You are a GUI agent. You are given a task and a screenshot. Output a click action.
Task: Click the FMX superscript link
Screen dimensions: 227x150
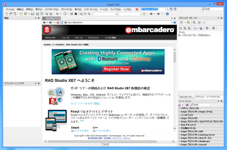tap(82, 121)
